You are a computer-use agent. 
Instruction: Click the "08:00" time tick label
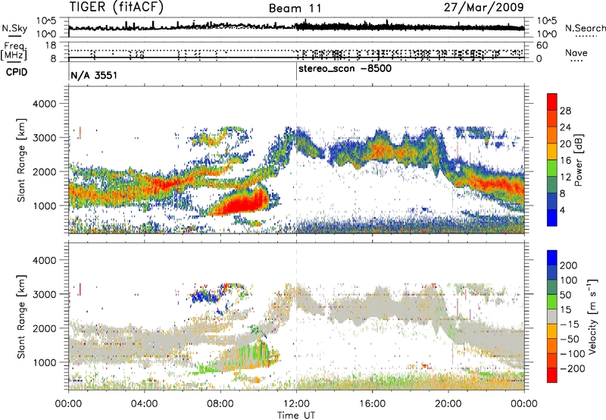coord(220,404)
